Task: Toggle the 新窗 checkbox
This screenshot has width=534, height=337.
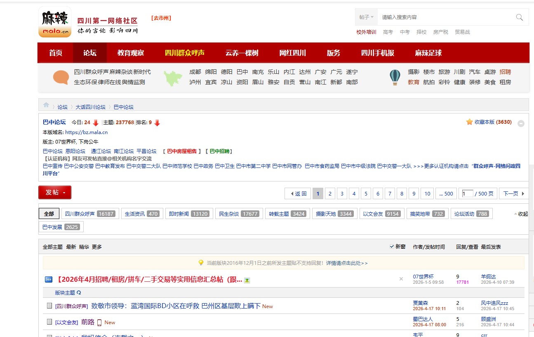Action: tap(392, 247)
